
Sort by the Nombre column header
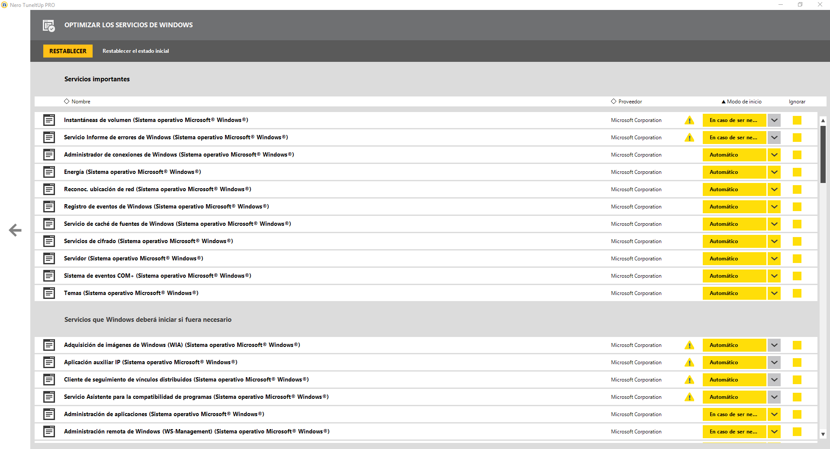click(x=77, y=102)
